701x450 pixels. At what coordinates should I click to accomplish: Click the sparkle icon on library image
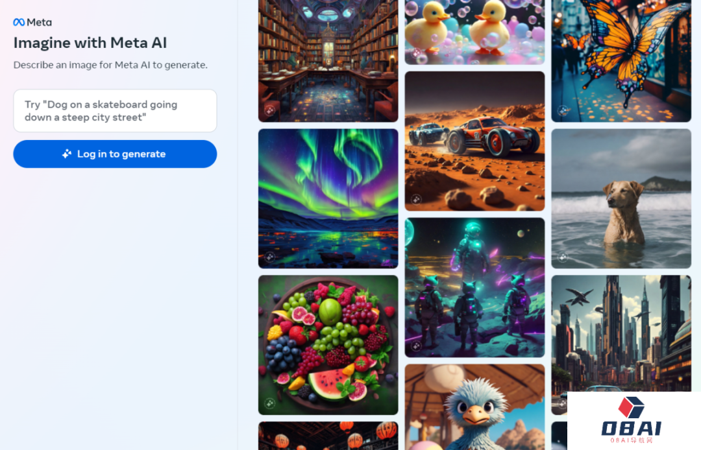269,110
